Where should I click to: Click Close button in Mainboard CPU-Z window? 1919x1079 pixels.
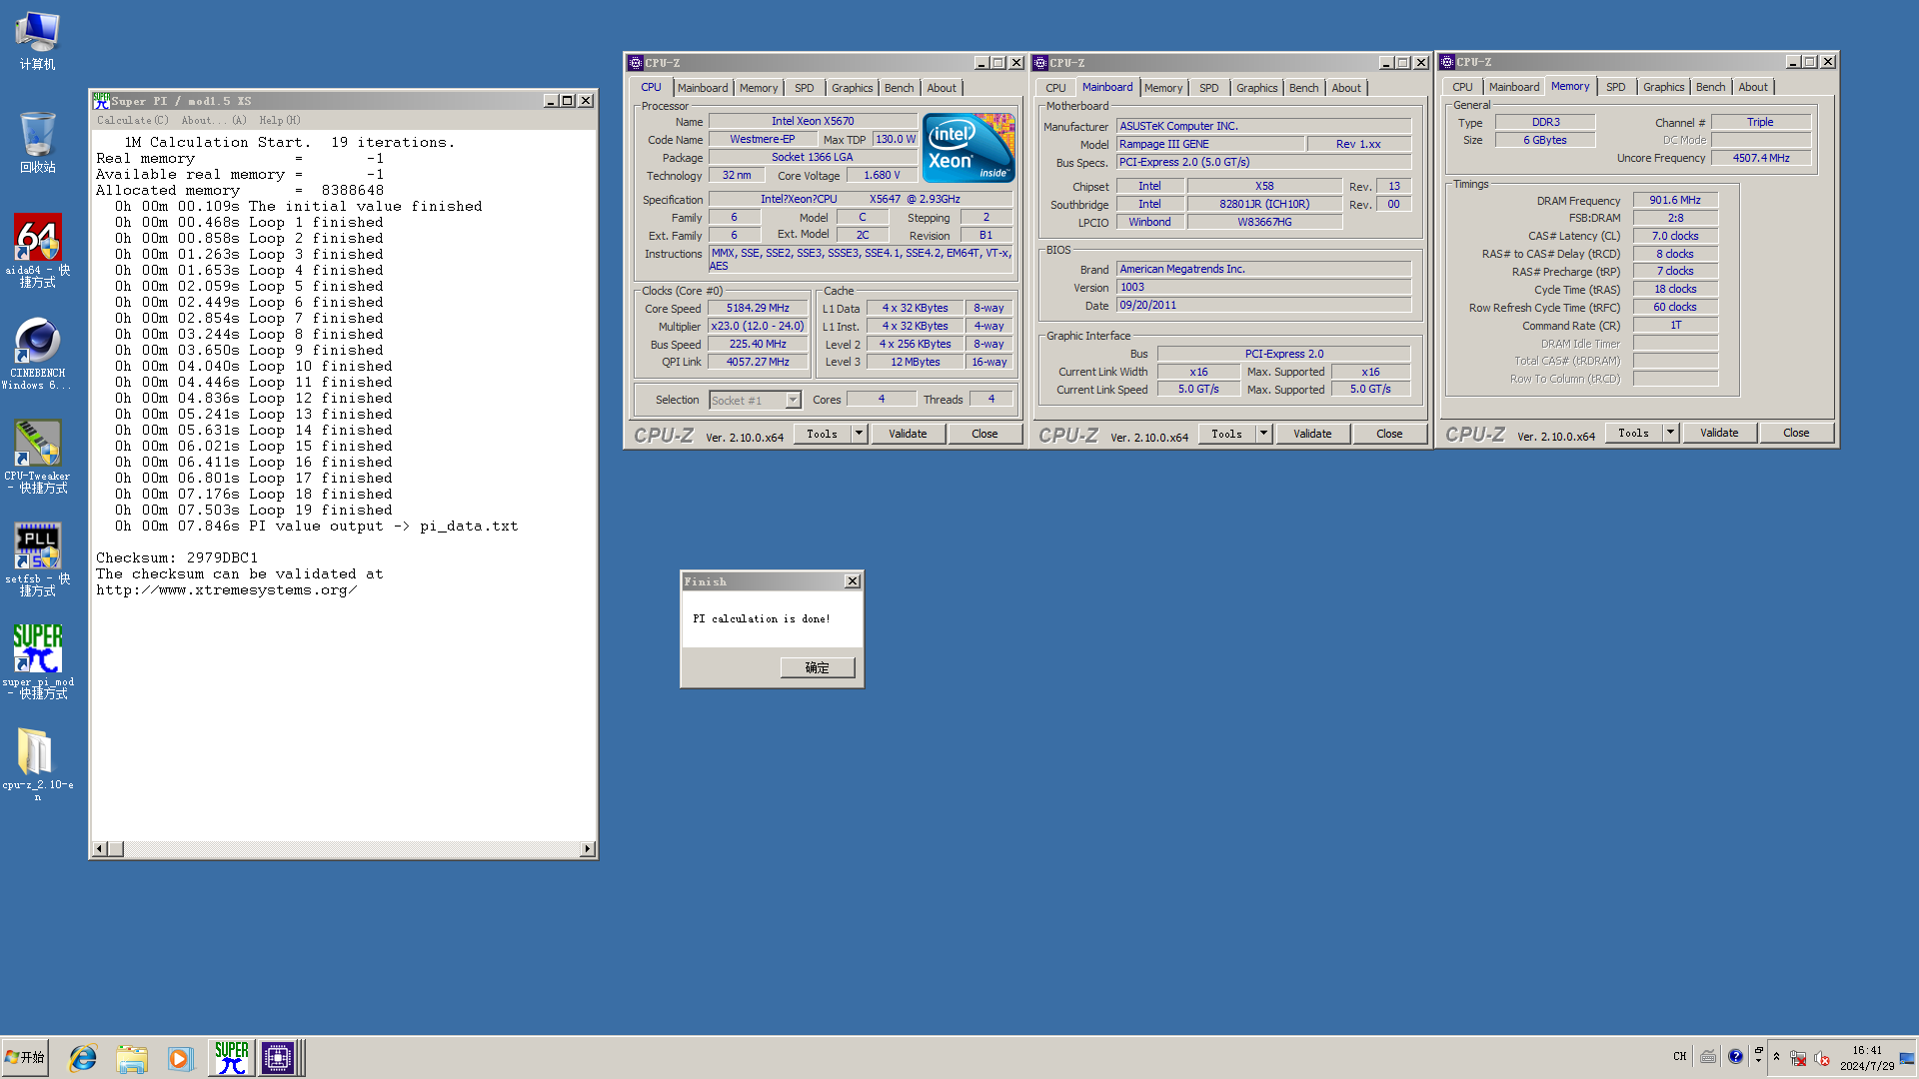pos(1389,434)
